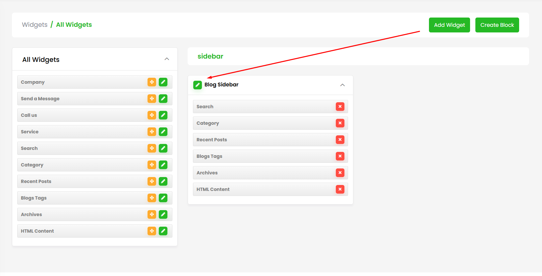Click the edit pencil icon for Company widget

click(x=163, y=82)
